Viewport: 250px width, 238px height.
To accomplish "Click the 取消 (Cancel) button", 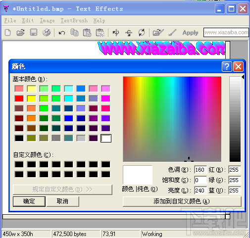I will point(63,201).
